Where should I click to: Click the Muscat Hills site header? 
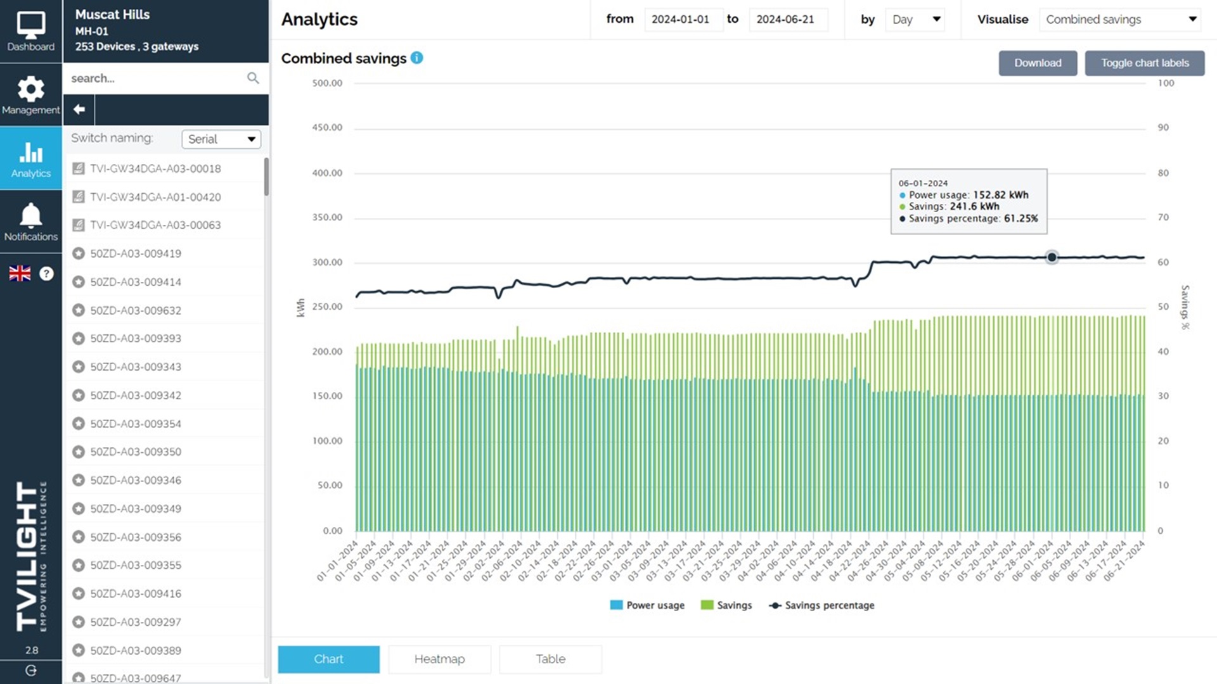coord(165,30)
